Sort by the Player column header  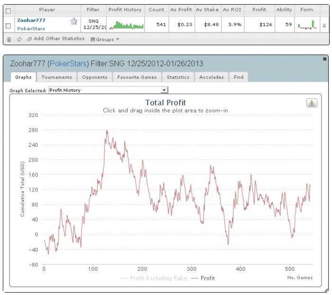[x=47, y=10]
